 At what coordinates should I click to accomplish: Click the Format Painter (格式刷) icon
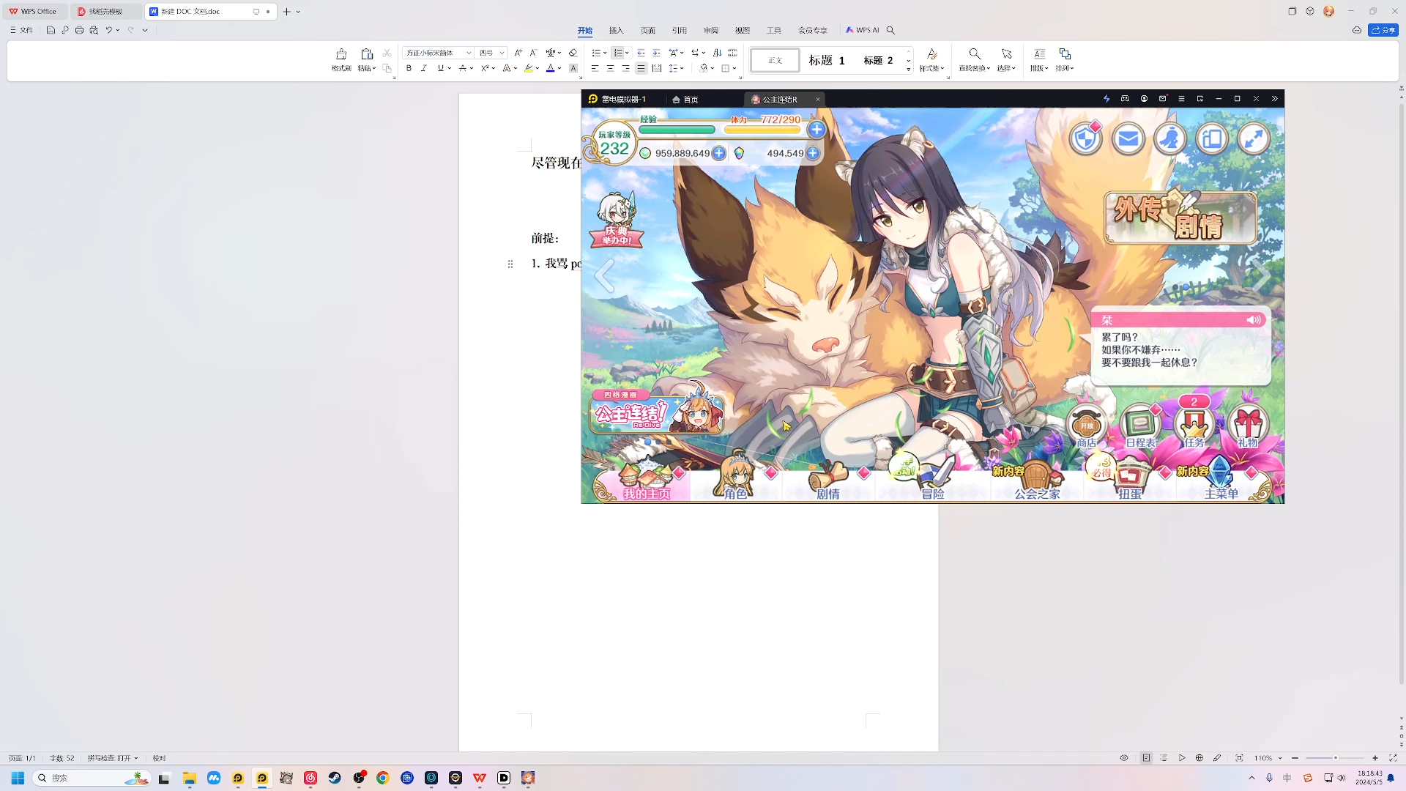coord(341,54)
